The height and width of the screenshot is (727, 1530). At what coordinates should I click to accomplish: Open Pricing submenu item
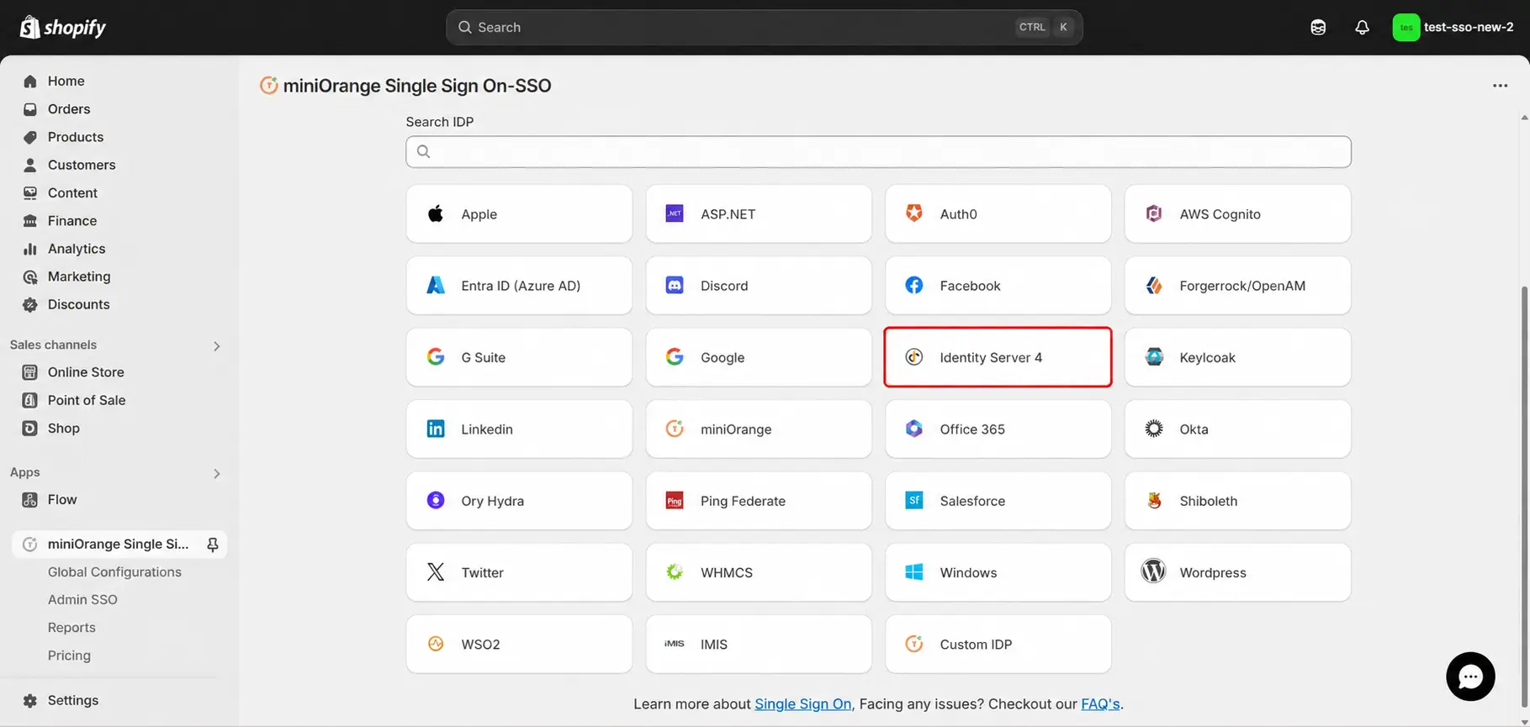point(69,656)
